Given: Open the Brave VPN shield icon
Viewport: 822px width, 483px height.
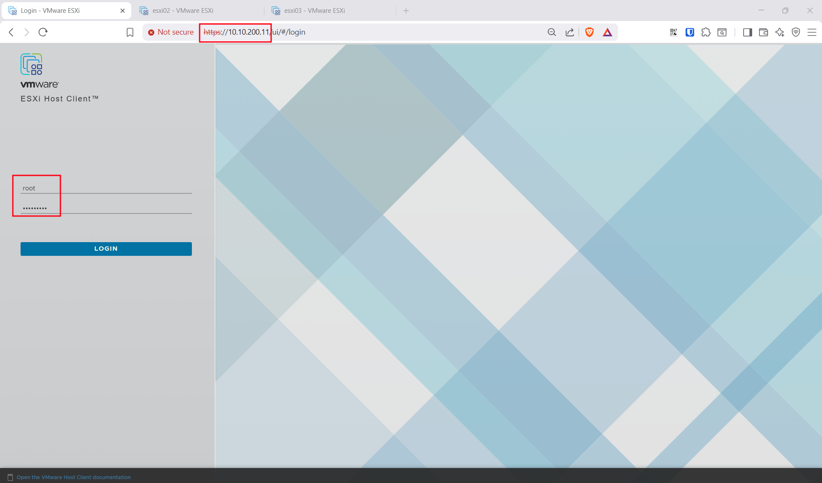Looking at the screenshot, I should click(x=796, y=32).
